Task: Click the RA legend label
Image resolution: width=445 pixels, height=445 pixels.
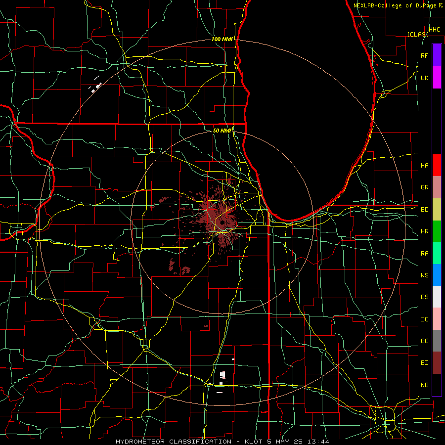Action: pos(424,254)
